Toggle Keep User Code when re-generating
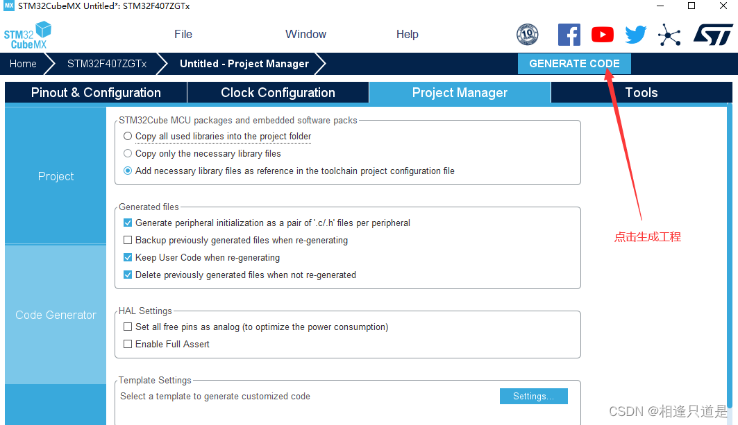 pyautogui.click(x=128, y=258)
